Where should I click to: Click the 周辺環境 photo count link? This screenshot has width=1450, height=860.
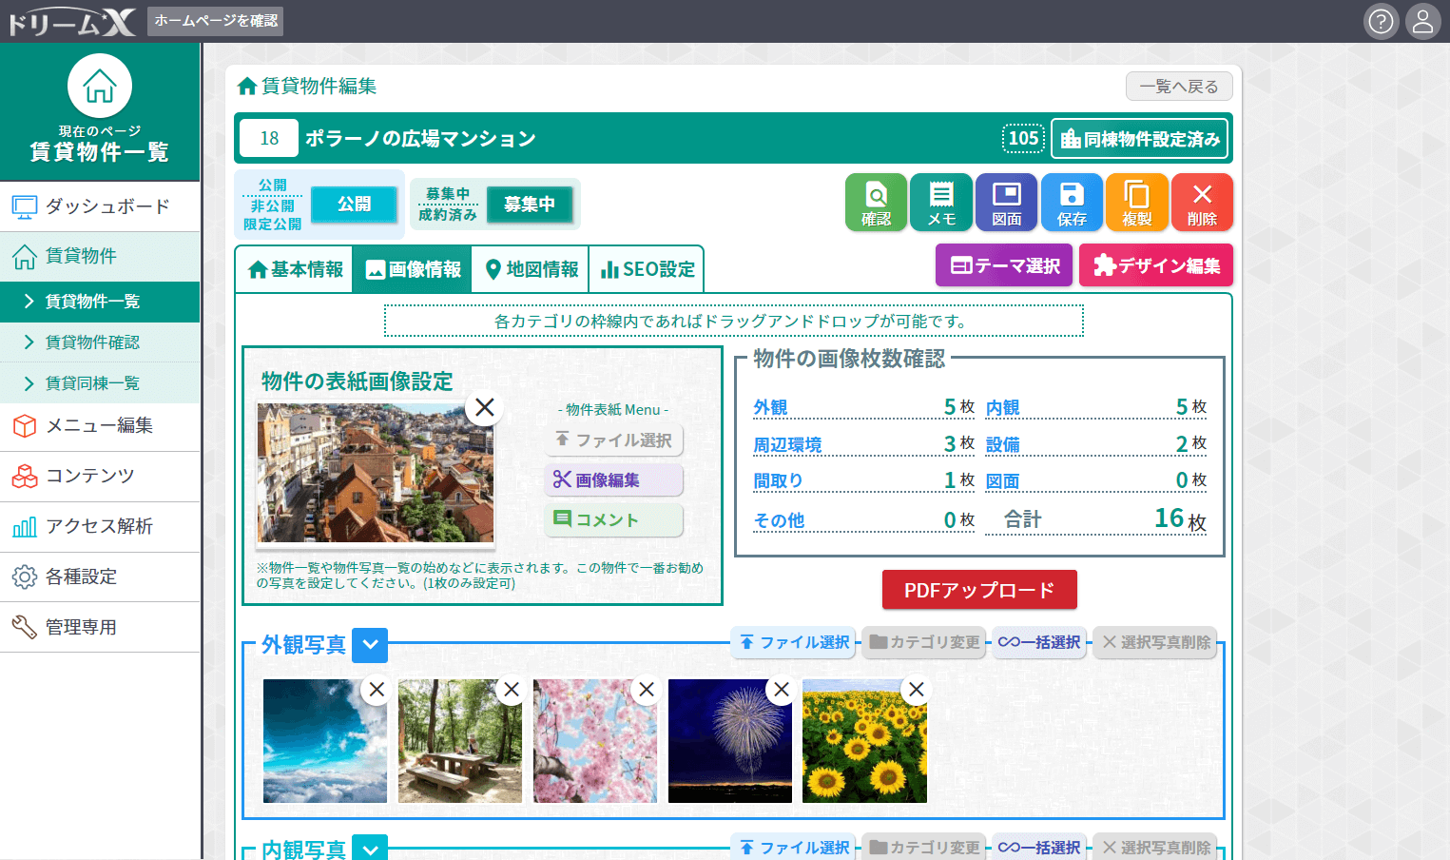pyautogui.click(x=787, y=445)
